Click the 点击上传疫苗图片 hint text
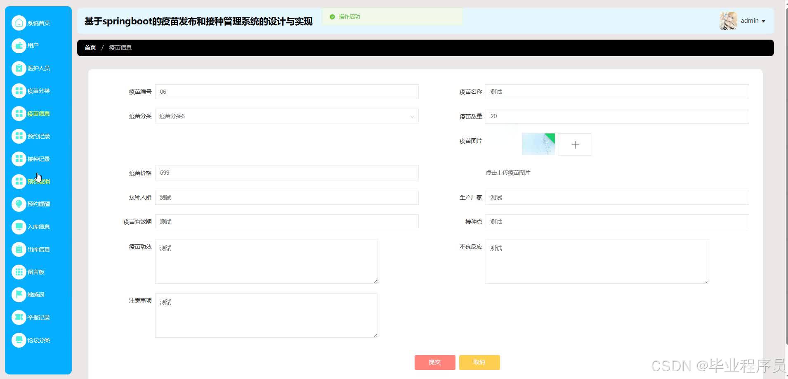788x379 pixels. click(x=508, y=173)
